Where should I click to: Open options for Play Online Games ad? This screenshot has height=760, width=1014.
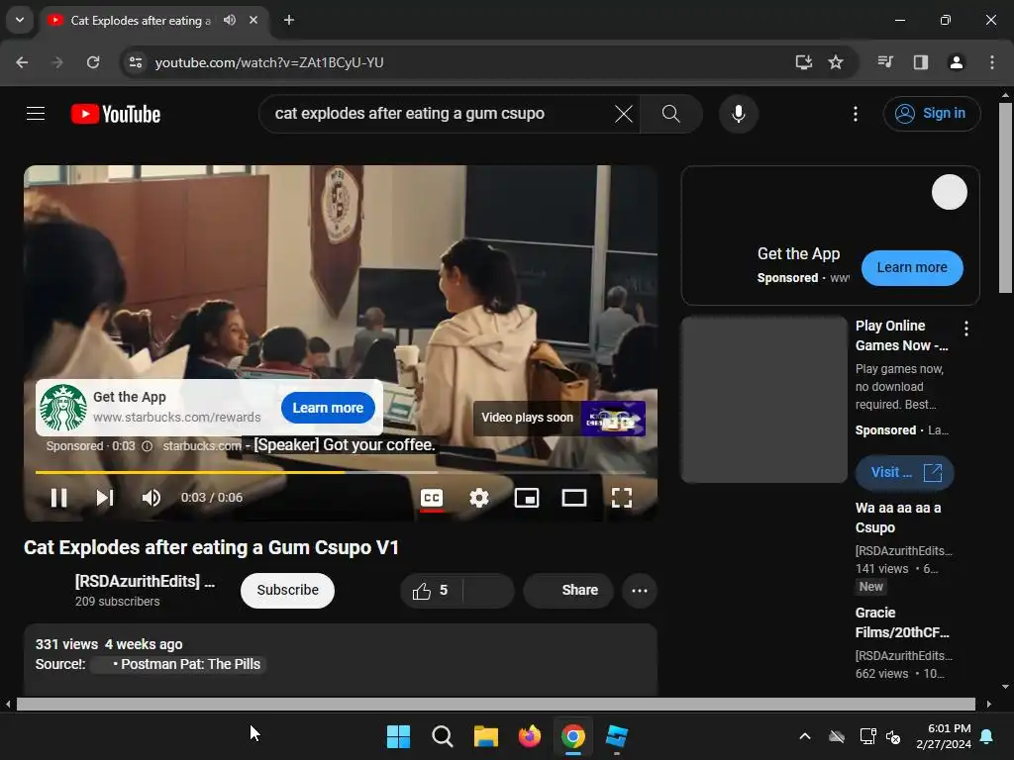coord(966,329)
